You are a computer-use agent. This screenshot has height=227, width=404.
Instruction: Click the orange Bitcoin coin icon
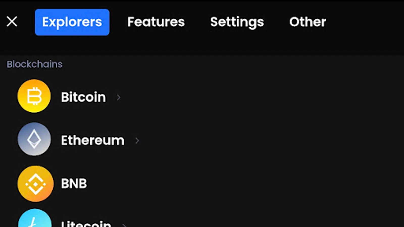coord(34,96)
